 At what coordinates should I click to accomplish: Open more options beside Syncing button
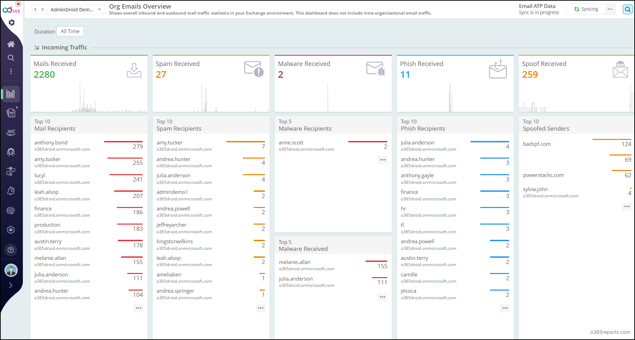[610, 9]
